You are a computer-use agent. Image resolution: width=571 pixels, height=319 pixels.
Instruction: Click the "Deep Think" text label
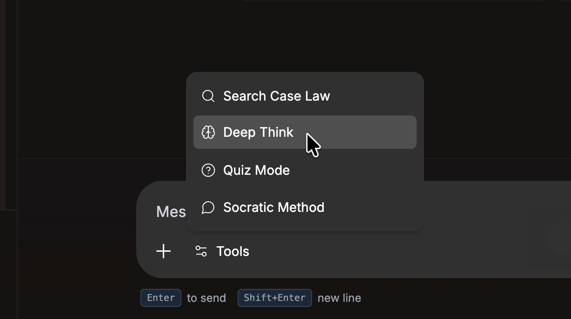pos(258,132)
